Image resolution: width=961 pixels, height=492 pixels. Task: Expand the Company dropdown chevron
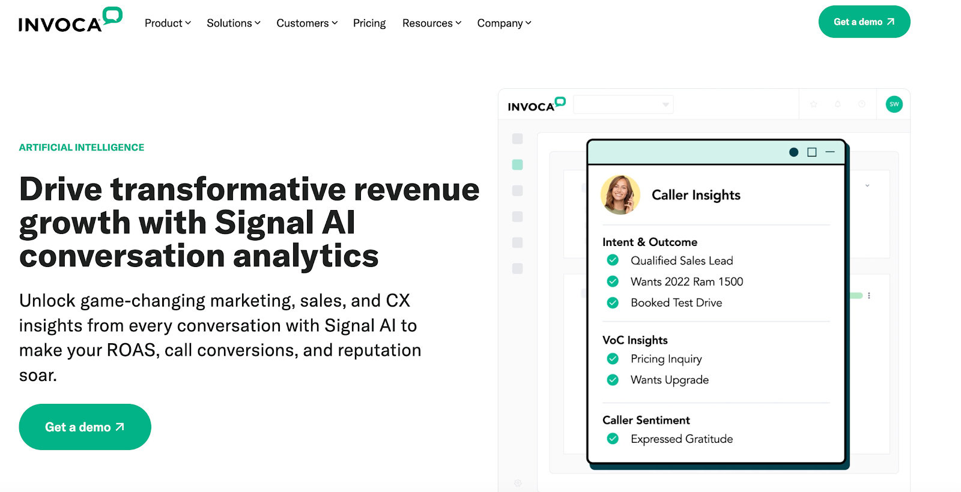(529, 23)
